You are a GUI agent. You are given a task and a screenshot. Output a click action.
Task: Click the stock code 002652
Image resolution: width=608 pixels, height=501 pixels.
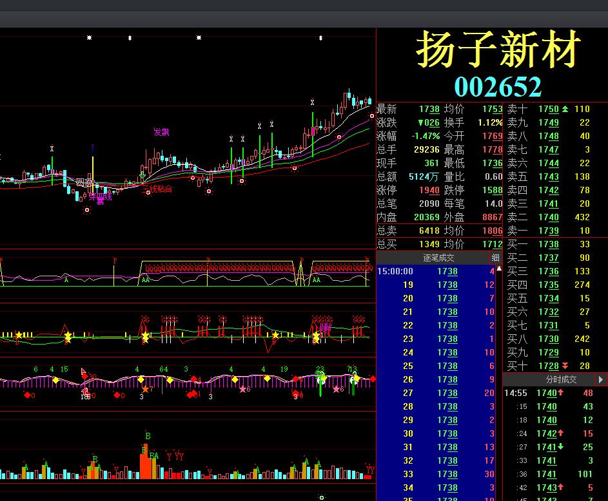pyautogui.click(x=498, y=87)
